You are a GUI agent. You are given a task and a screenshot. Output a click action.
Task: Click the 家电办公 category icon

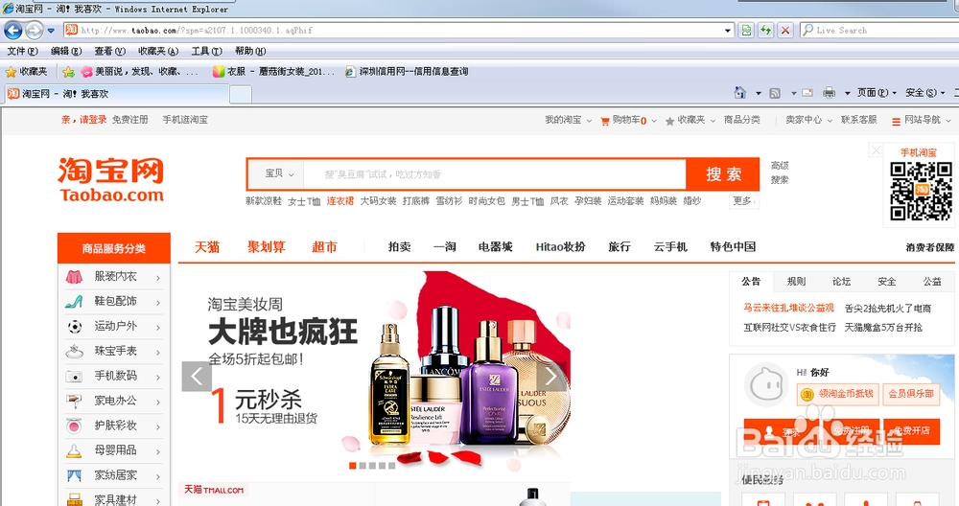[74, 401]
